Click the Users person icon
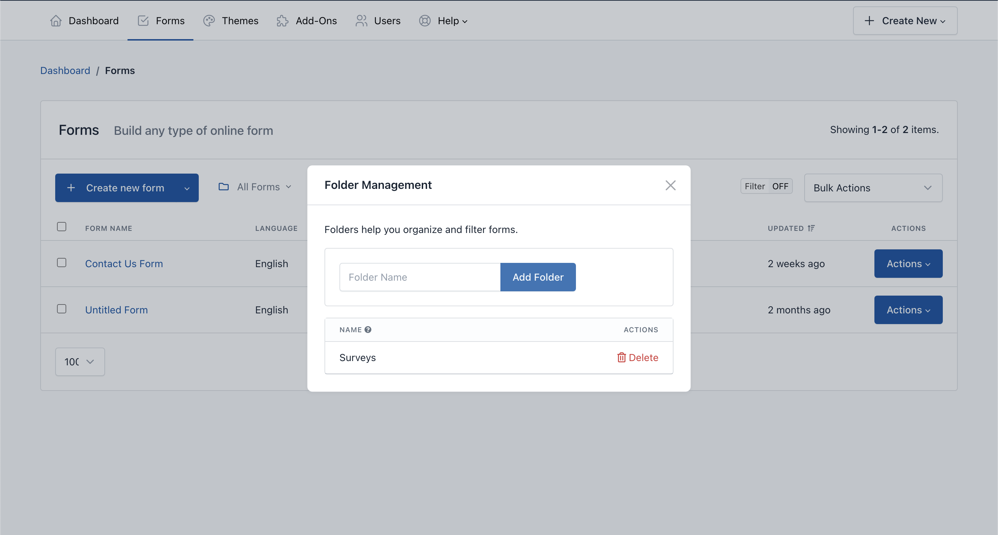 (x=362, y=20)
